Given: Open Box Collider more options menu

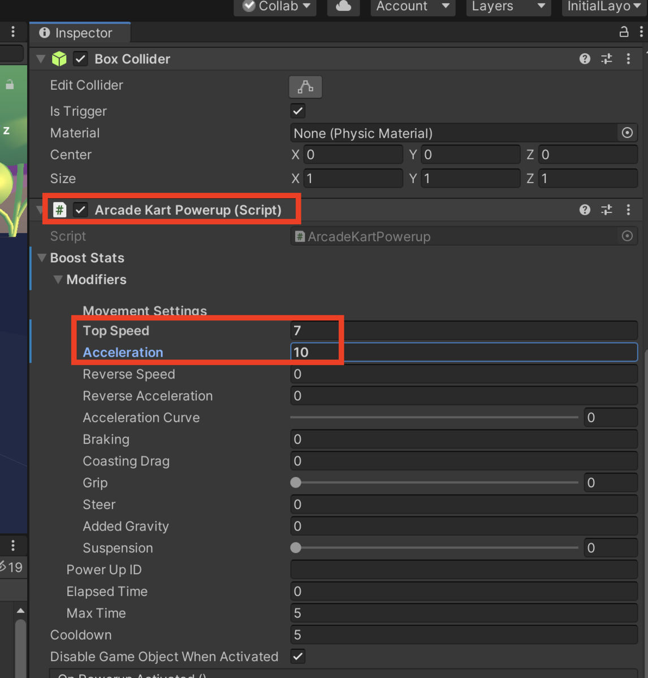Looking at the screenshot, I should click(x=628, y=59).
